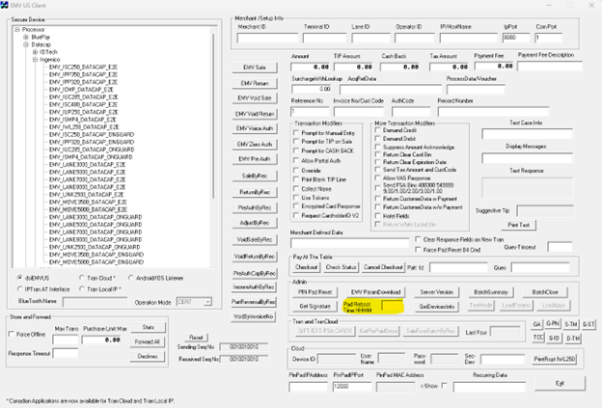The height and width of the screenshot is (408, 602).
Task: Click the Stats button
Action: 149,327
